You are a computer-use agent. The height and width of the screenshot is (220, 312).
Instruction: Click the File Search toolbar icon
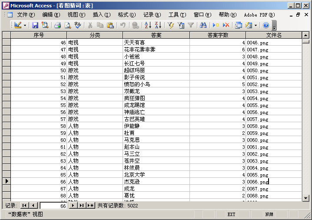point(45,25)
